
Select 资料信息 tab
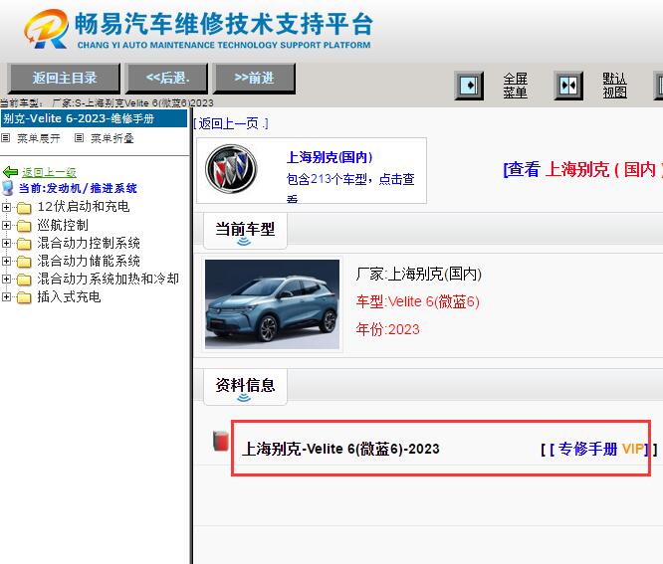[x=245, y=386]
